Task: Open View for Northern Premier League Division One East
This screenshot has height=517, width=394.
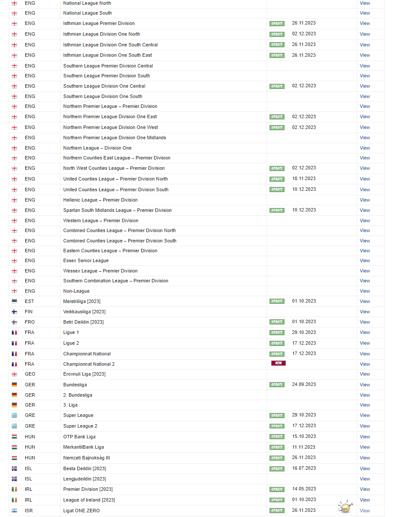Action: point(365,116)
